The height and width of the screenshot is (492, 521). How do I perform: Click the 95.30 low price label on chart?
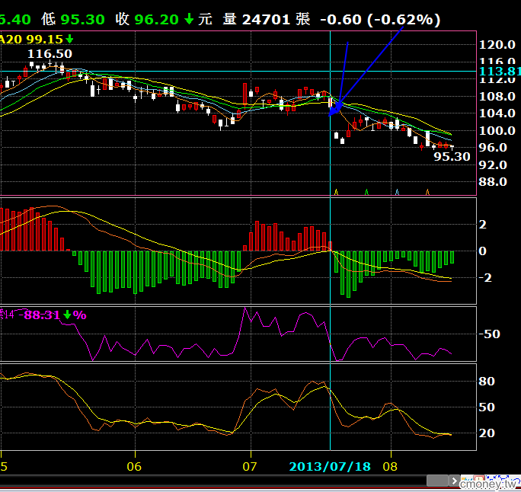pos(452,156)
